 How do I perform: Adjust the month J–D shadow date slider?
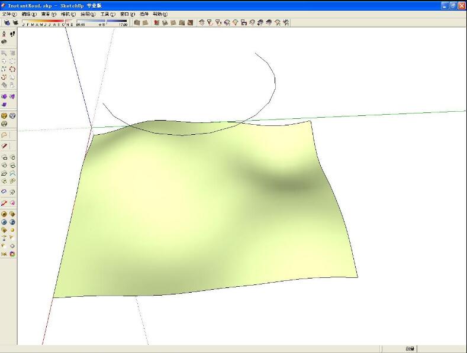click(48, 22)
